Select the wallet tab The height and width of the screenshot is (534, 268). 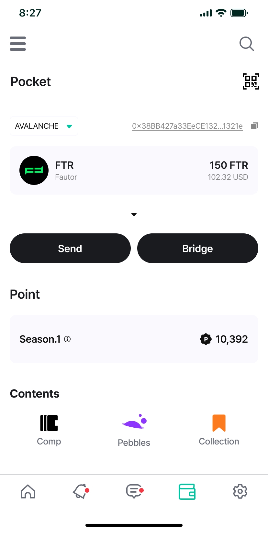point(187,492)
